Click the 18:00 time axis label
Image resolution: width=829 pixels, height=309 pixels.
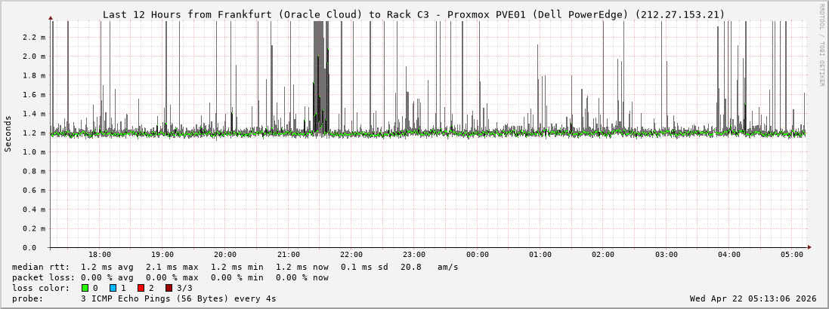(99, 255)
